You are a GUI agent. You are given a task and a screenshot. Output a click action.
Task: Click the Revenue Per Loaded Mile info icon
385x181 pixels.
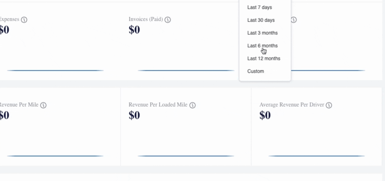click(192, 105)
